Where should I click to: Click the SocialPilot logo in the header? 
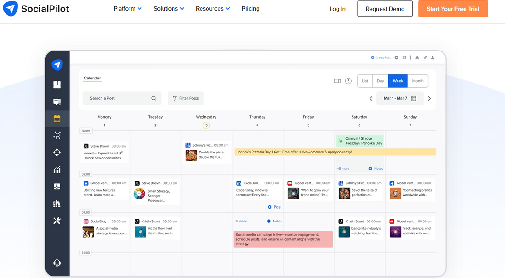[36, 9]
